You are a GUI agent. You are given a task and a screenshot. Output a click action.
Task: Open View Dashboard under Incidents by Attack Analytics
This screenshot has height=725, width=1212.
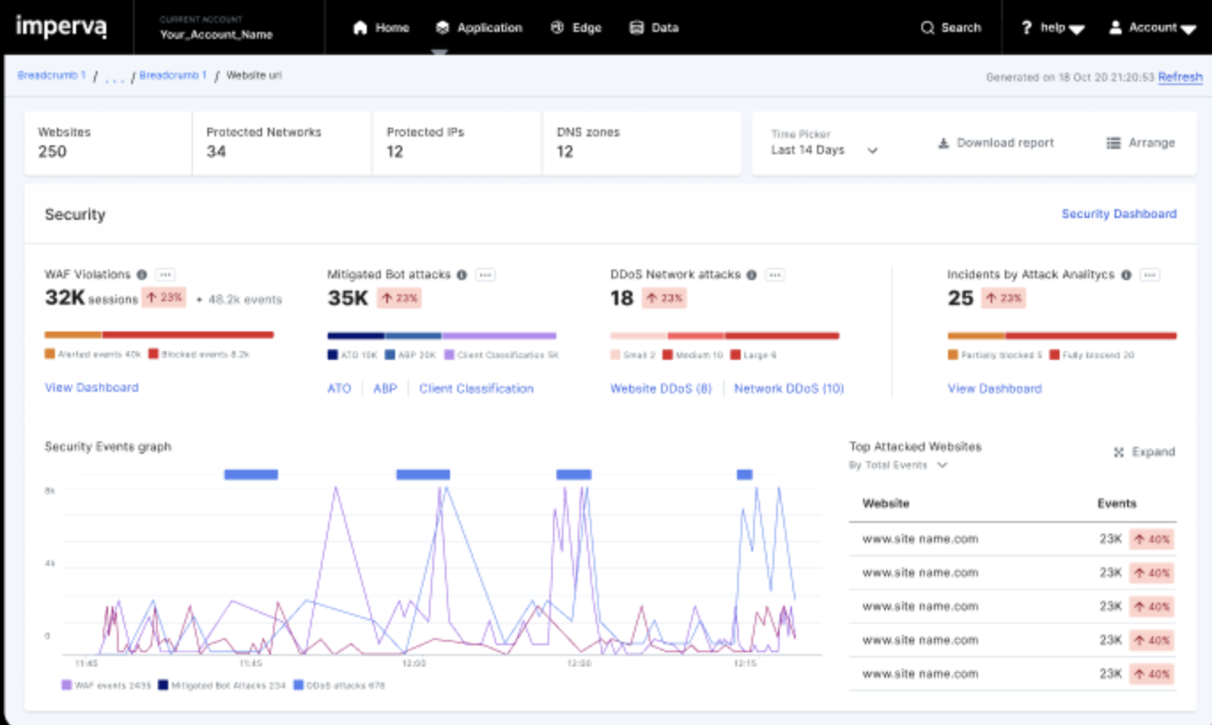(995, 388)
